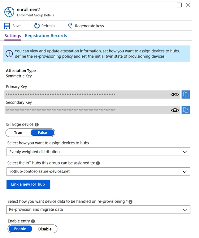Reveal the Secondary Key with eye icon

click(175, 110)
